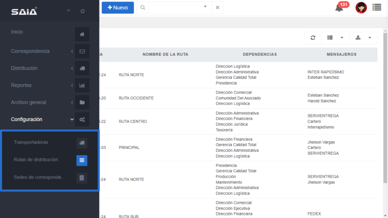Click the home icon beside Inicio
The height and width of the screenshot is (218, 388).
tap(82, 34)
